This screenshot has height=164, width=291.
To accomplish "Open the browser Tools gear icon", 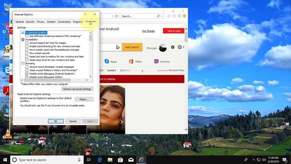I will click(x=179, y=16).
